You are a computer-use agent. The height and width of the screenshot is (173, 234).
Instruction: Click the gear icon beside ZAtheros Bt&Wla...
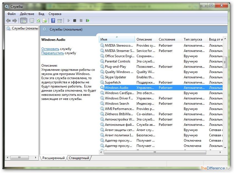[102, 114]
